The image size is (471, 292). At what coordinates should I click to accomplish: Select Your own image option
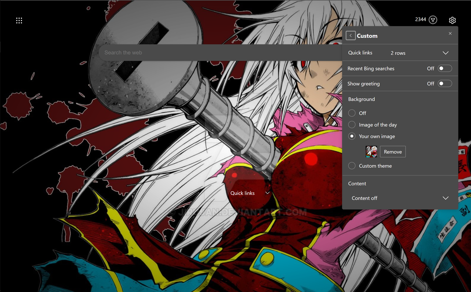click(x=352, y=136)
